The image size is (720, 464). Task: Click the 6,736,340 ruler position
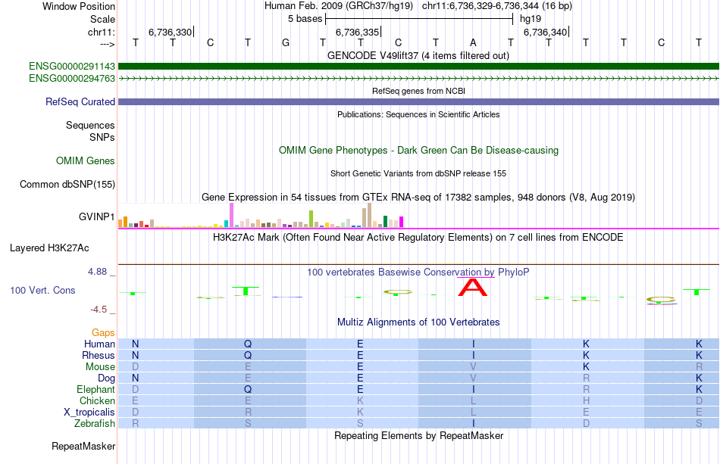546,32
